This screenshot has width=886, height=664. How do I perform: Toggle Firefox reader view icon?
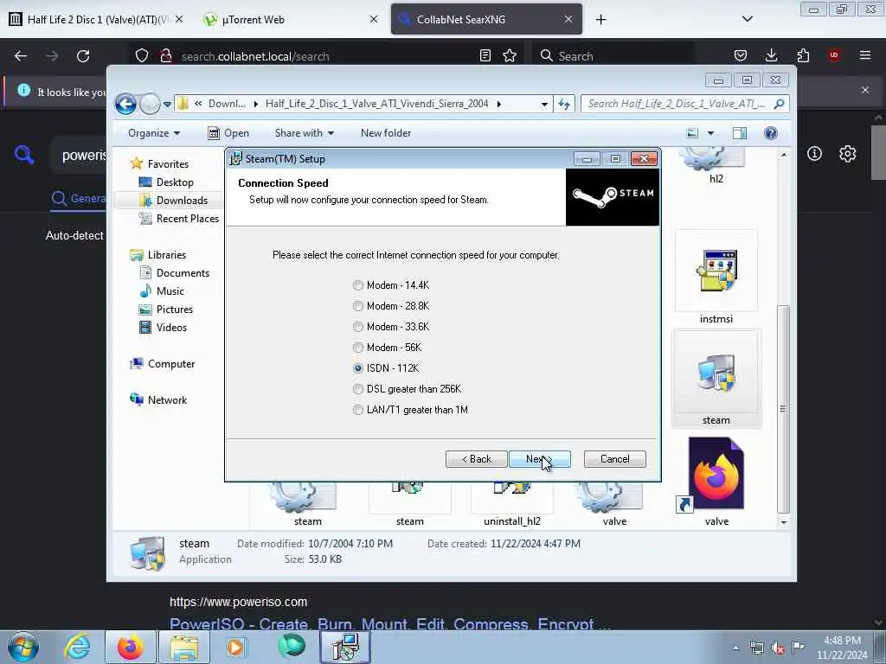[485, 55]
